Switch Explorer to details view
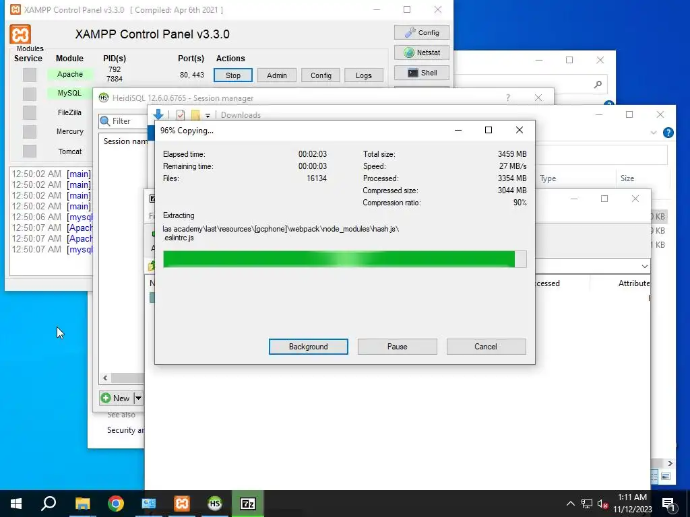Viewport: 690px width, 517px height. click(x=654, y=477)
